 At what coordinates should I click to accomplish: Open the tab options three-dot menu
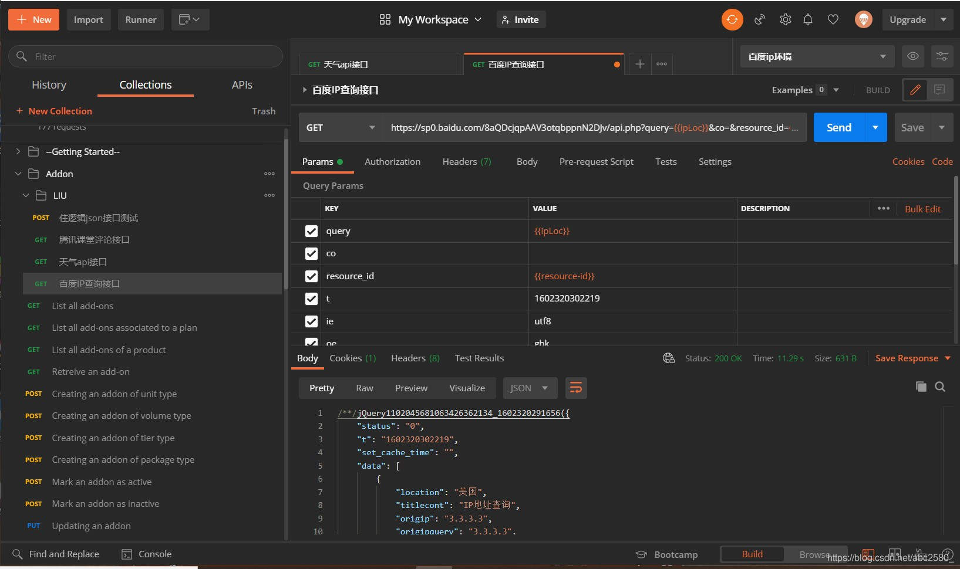tap(662, 64)
